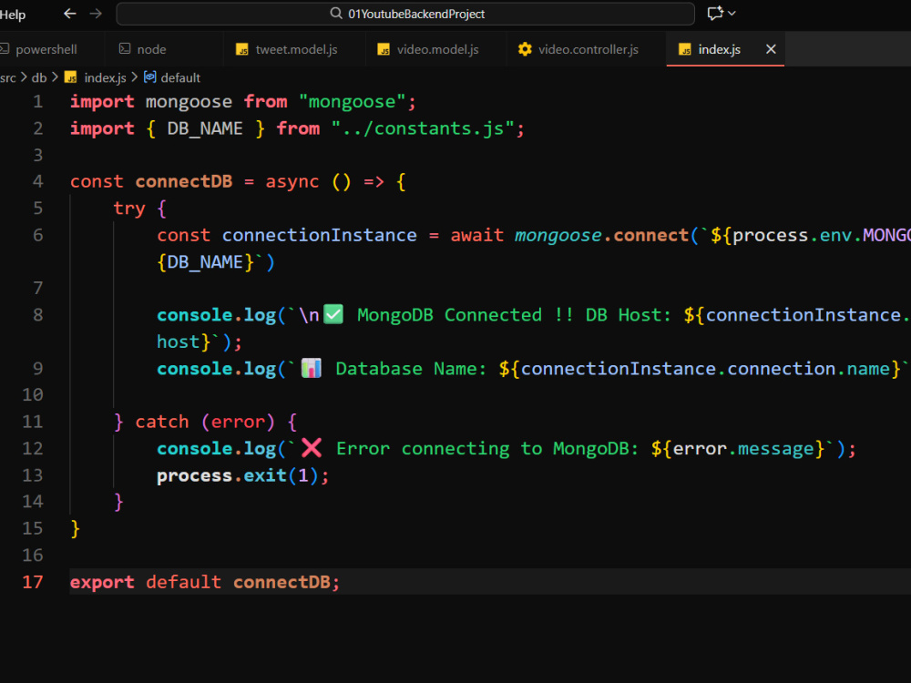Image resolution: width=911 pixels, height=683 pixels.
Task: Click the try keyword on line 5
Action: [x=129, y=209]
